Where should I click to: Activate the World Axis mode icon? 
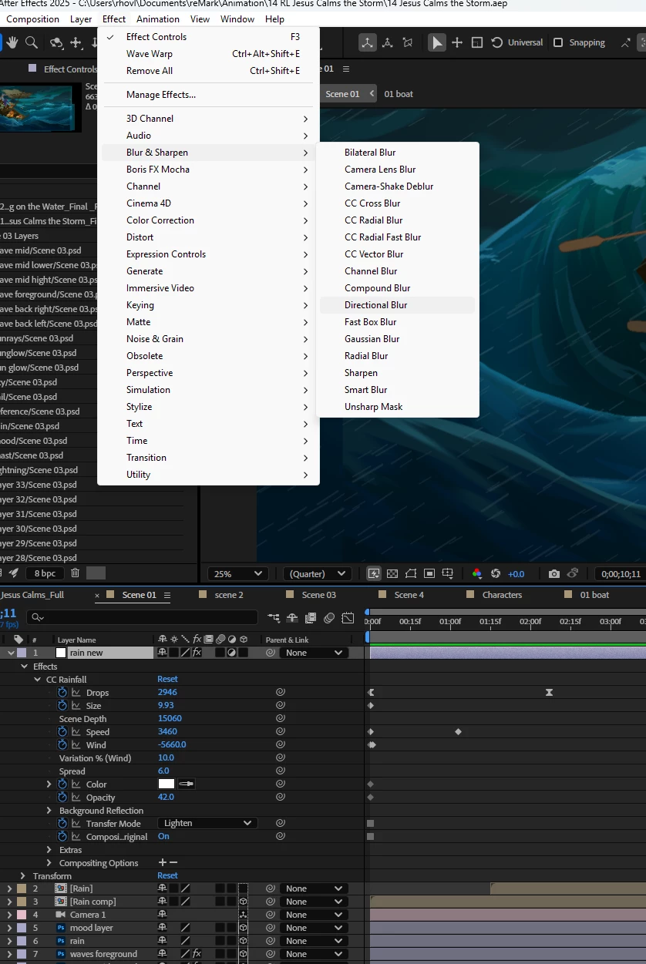tap(388, 42)
